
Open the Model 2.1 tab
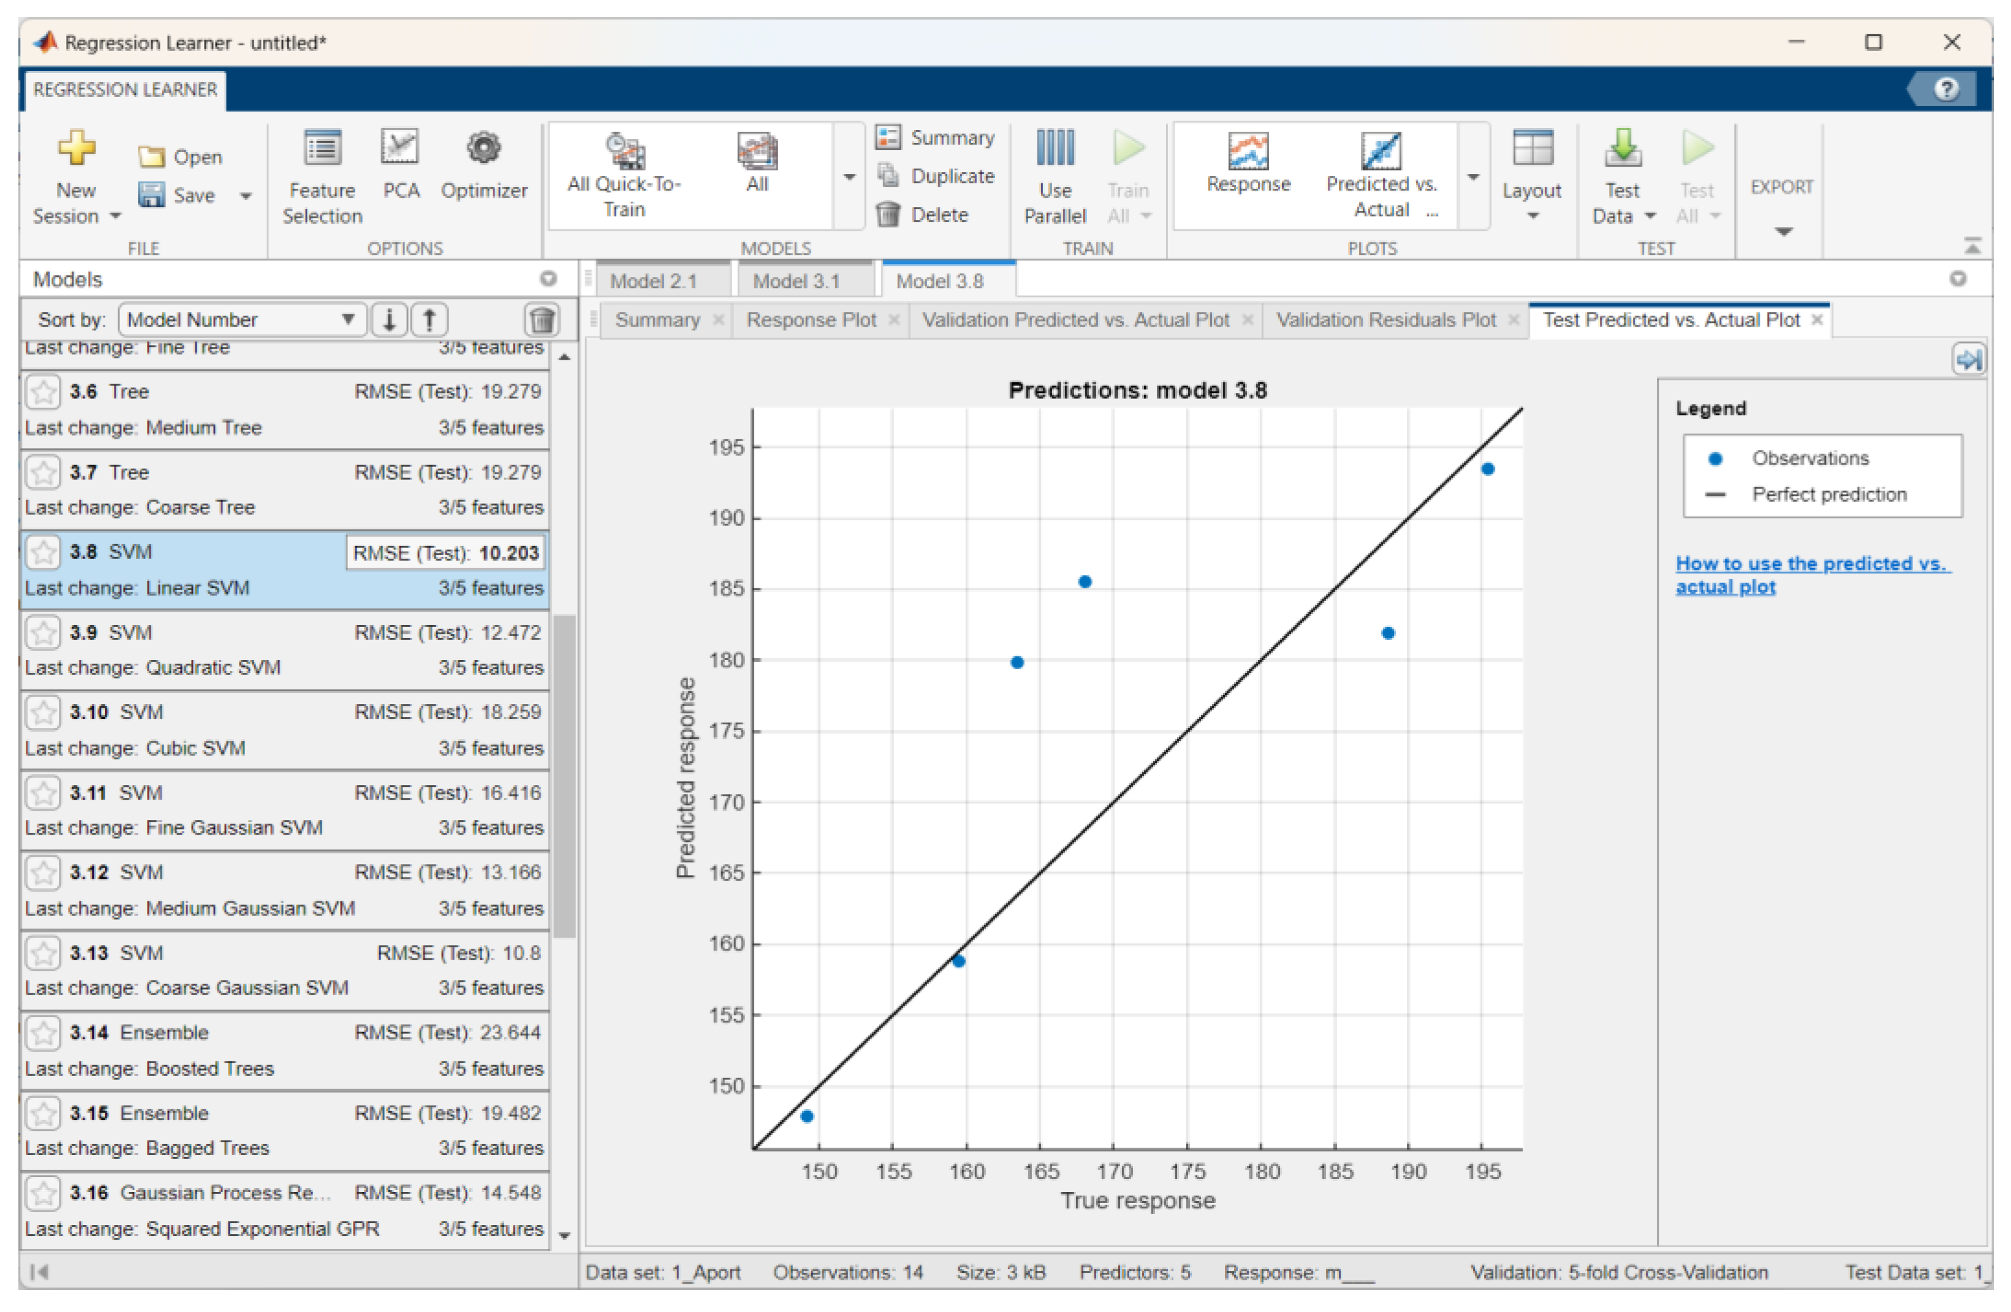[x=653, y=281]
